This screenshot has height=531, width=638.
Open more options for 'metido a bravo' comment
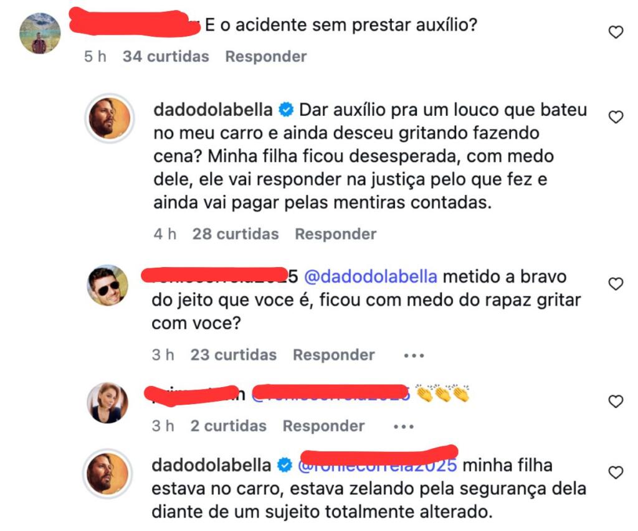pos(414,355)
